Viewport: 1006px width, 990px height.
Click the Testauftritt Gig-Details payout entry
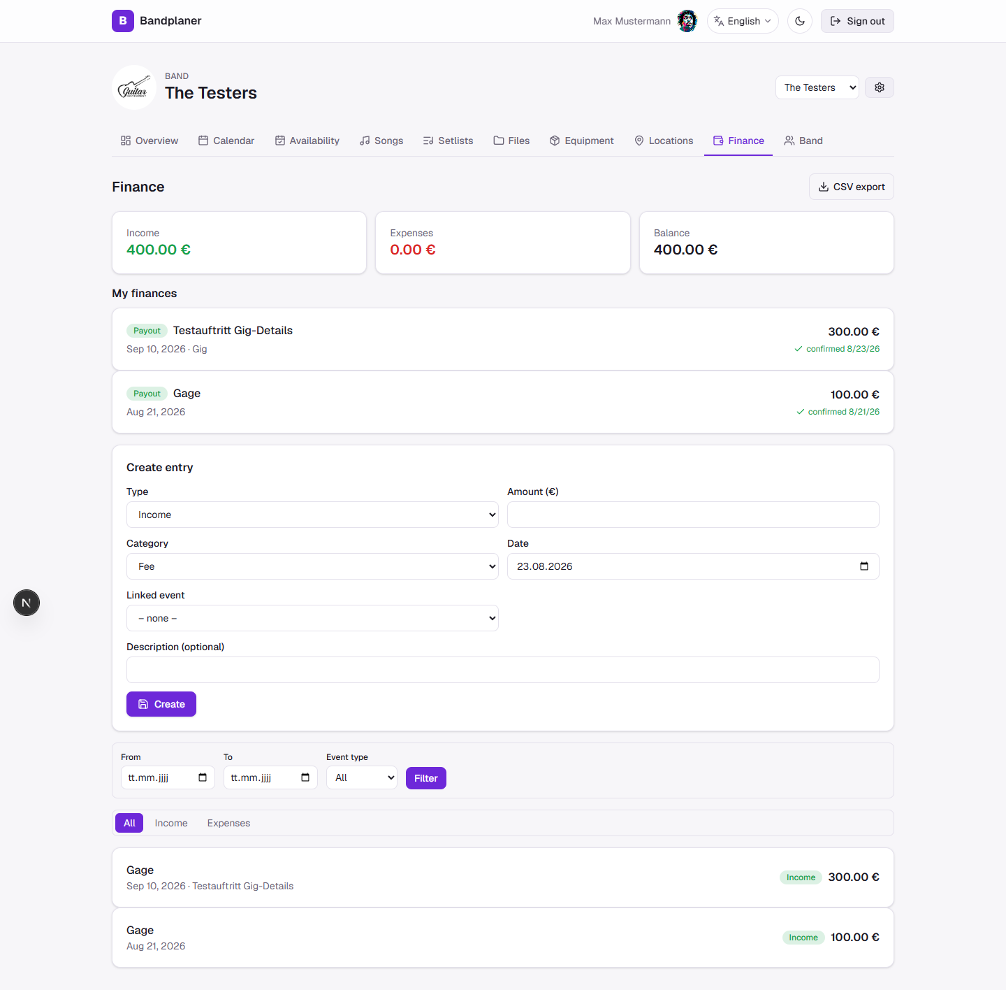[503, 339]
